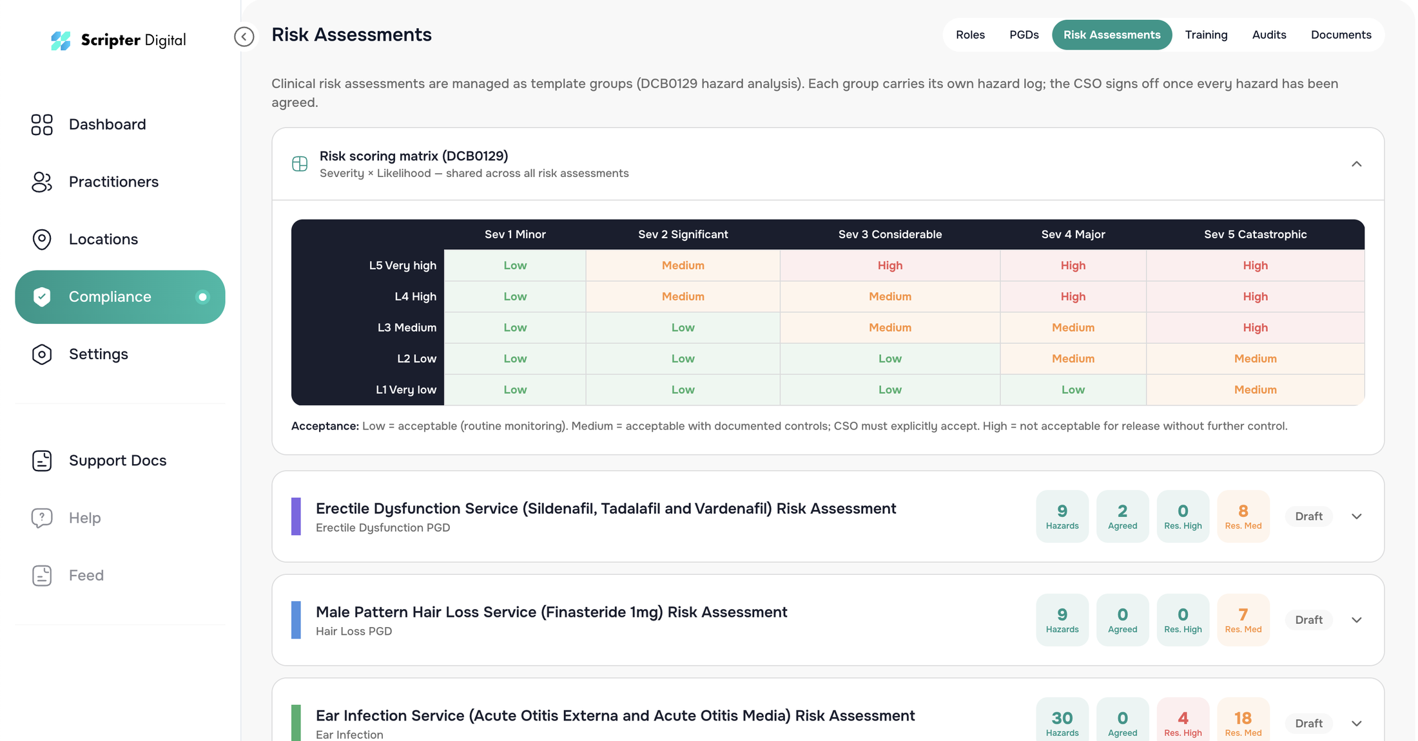This screenshot has width=1418, height=741.
Task: Click the 2 Agreed badge for Erectile Dysfunction
Action: (1122, 516)
